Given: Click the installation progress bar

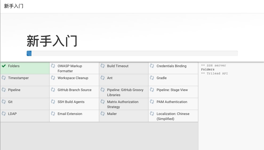Looking at the screenshot, I should (132, 53).
